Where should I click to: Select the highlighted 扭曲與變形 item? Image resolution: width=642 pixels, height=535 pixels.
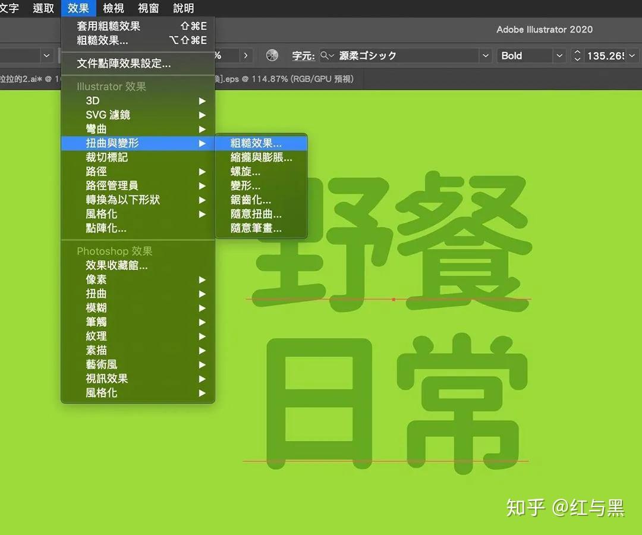pyautogui.click(x=138, y=143)
